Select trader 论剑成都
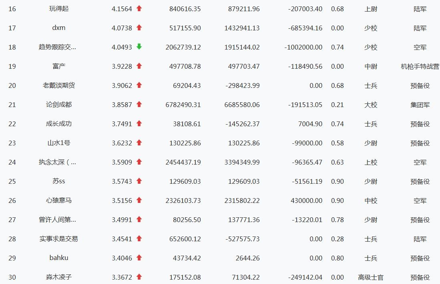Image resolution: width=440 pixels, height=284 pixels. [x=59, y=105]
